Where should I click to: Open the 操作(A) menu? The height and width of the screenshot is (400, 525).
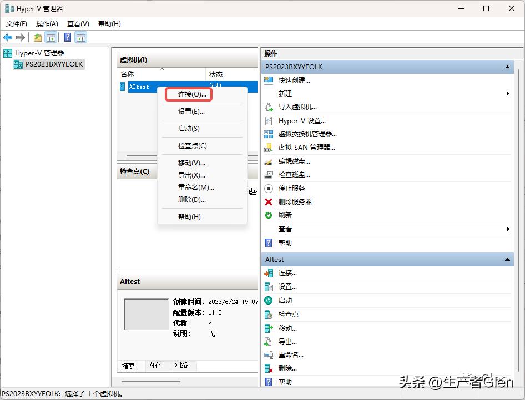[x=47, y=23]
